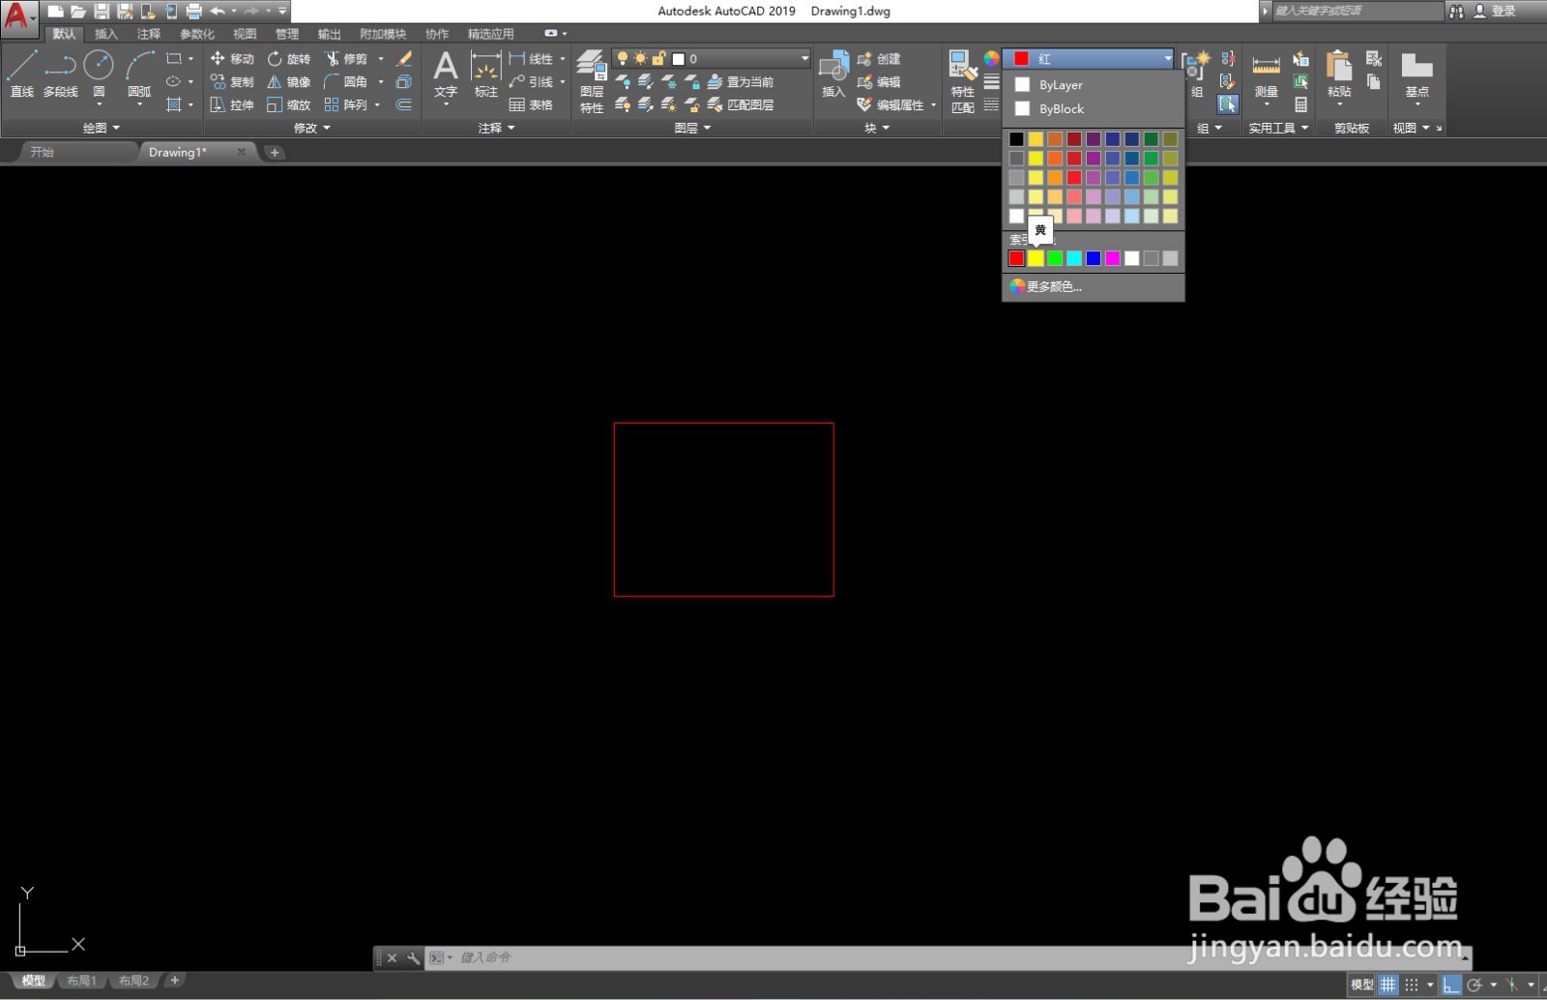Toggle snap mode in status bar
Viewport: 1547px width, 1000px height.
point(1412,985)
